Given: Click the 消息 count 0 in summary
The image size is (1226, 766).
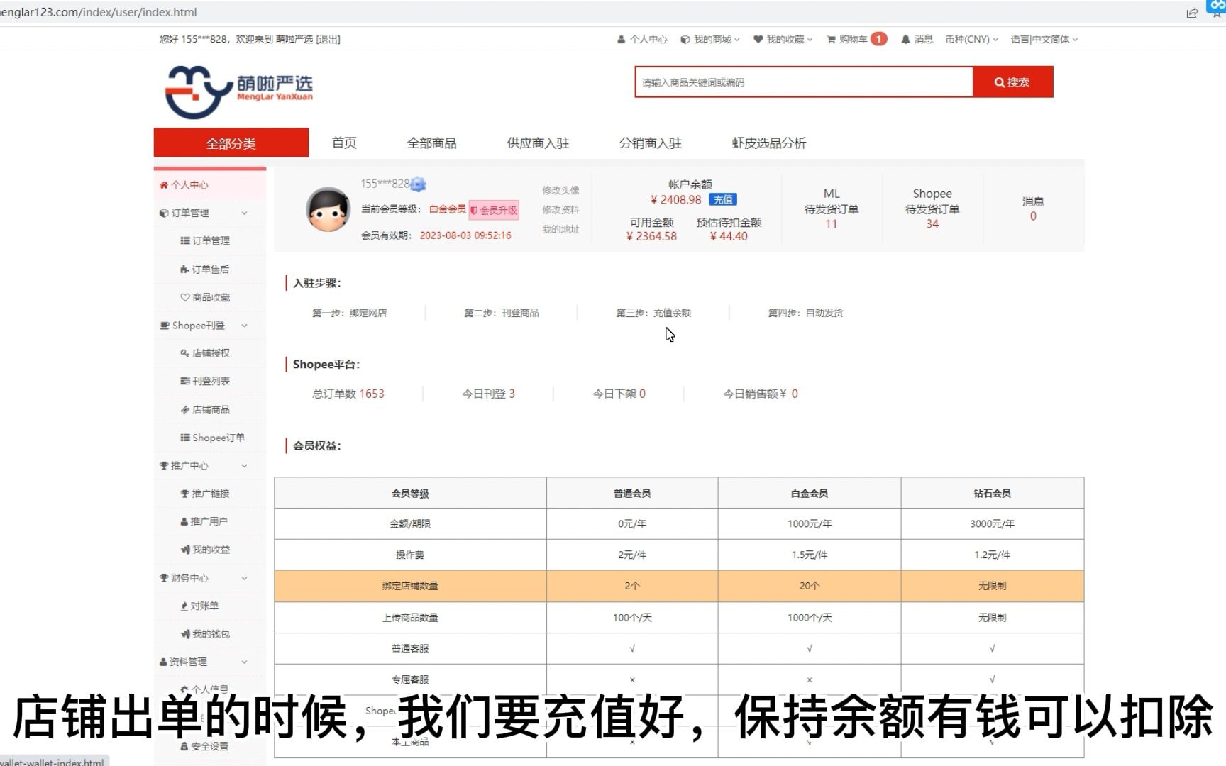Looking at the screenshot, I should [x=1033, y=216].
